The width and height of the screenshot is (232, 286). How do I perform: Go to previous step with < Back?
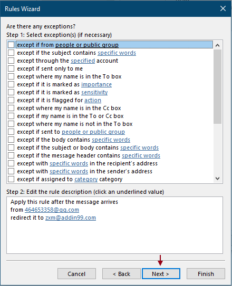pos(121,273)
